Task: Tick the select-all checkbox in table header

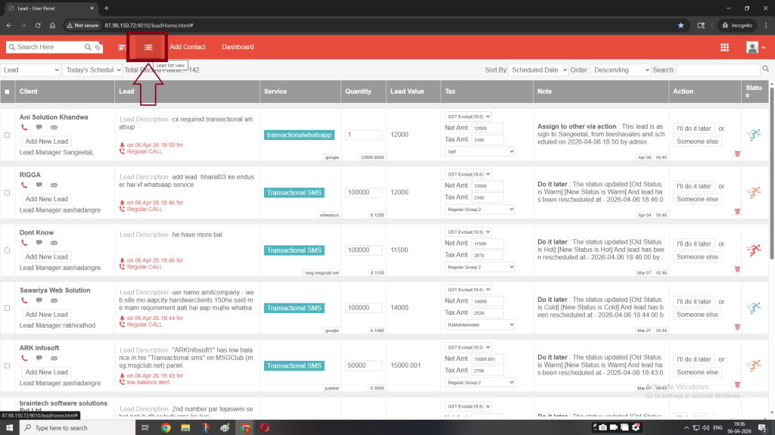Action: (x=7, y=92)
